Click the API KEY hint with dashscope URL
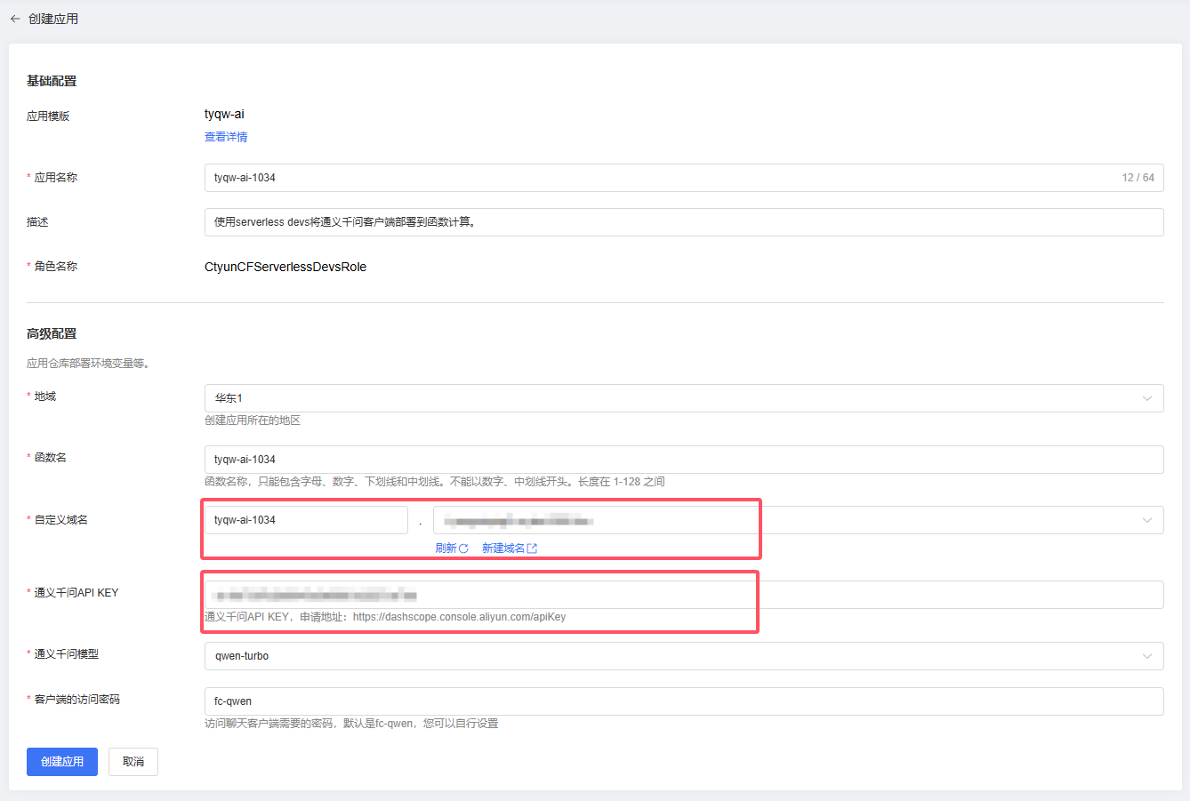1190x801 pixels. 385,617
